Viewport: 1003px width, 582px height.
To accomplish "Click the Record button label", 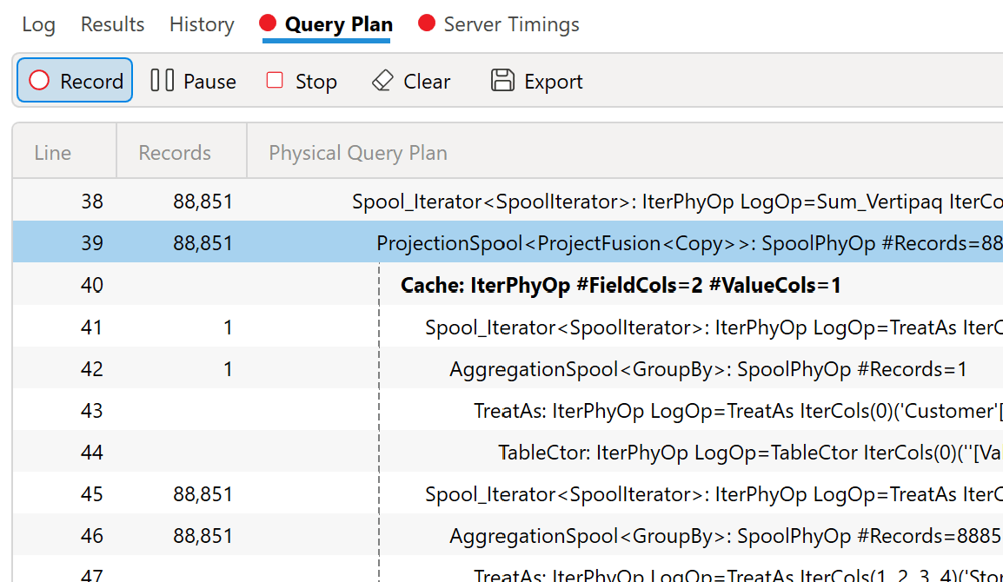I will [x=91, y=82].
